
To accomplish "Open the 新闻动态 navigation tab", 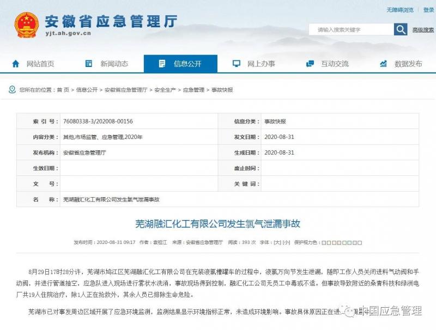I will [107, 64].
